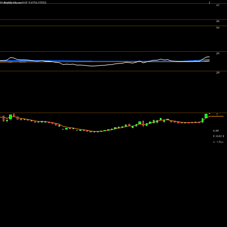Select the 20 price axis label
Image resolution: width=227 pixels, height=227 pixels.
tap(217, 73)
